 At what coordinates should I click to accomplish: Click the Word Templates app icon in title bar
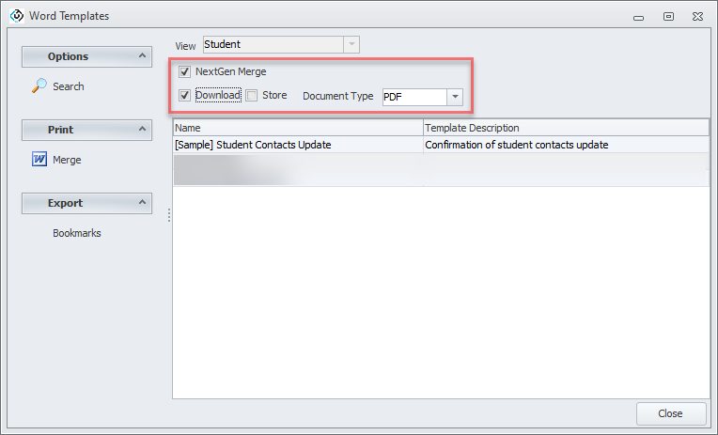click(x=15, y=15)
